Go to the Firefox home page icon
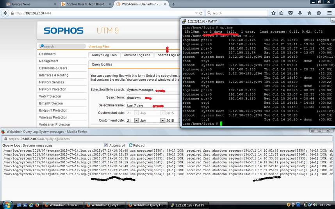Screen dimensions: 335x209 click(309, 13)
